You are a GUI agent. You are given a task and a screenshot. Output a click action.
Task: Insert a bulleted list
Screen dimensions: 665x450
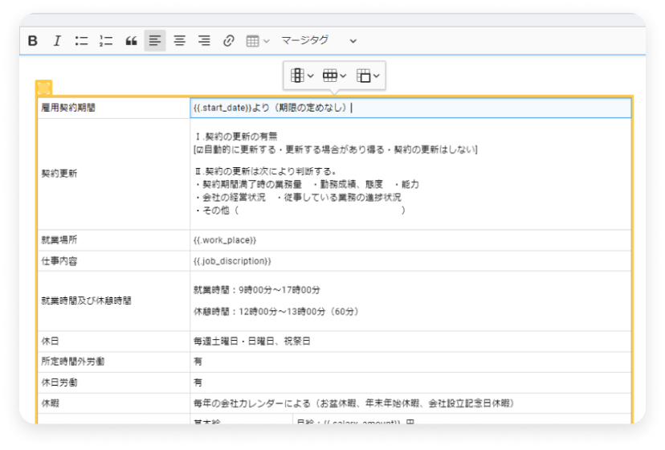point(81,41)
